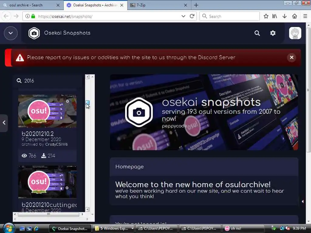The image size is (311, 233).
Task: Open a new browser tab
Action: tap(196, 5)
